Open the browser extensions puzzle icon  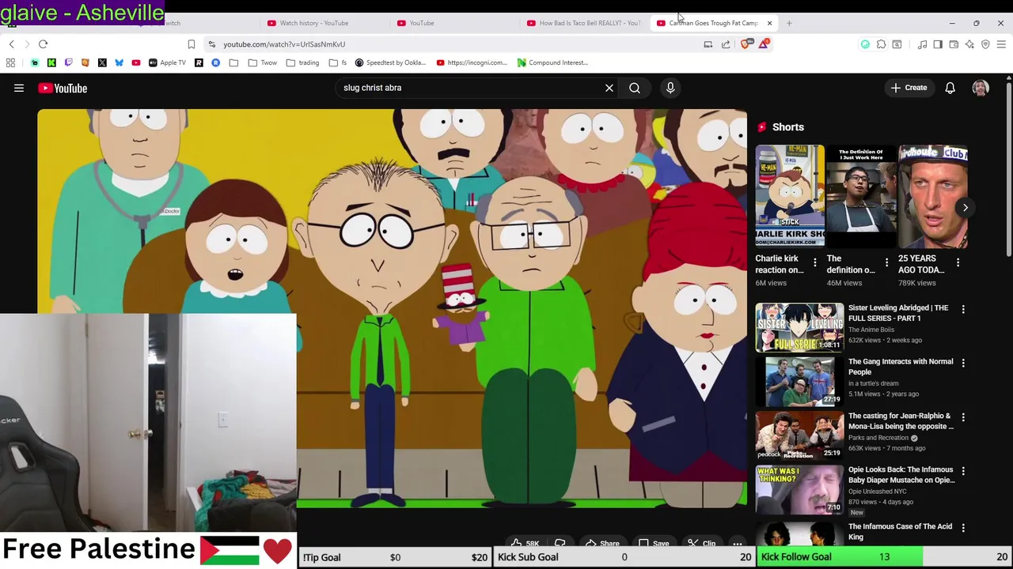click(881, 44)
